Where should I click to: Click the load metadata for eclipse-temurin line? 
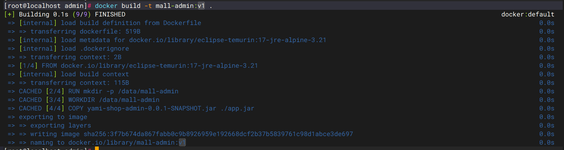(173, 40)
